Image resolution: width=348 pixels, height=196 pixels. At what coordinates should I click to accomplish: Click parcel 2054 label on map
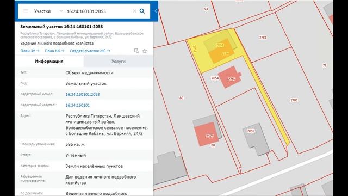(215, 78)
